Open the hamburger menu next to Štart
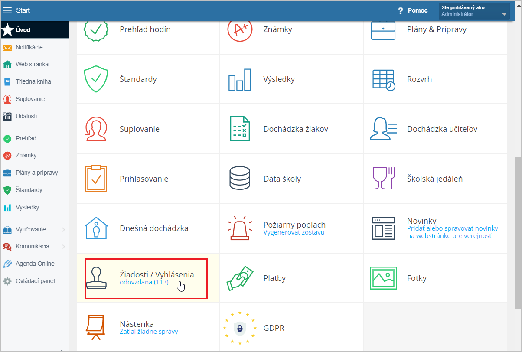This screenshot has width=522, height=352. point(7,10)
